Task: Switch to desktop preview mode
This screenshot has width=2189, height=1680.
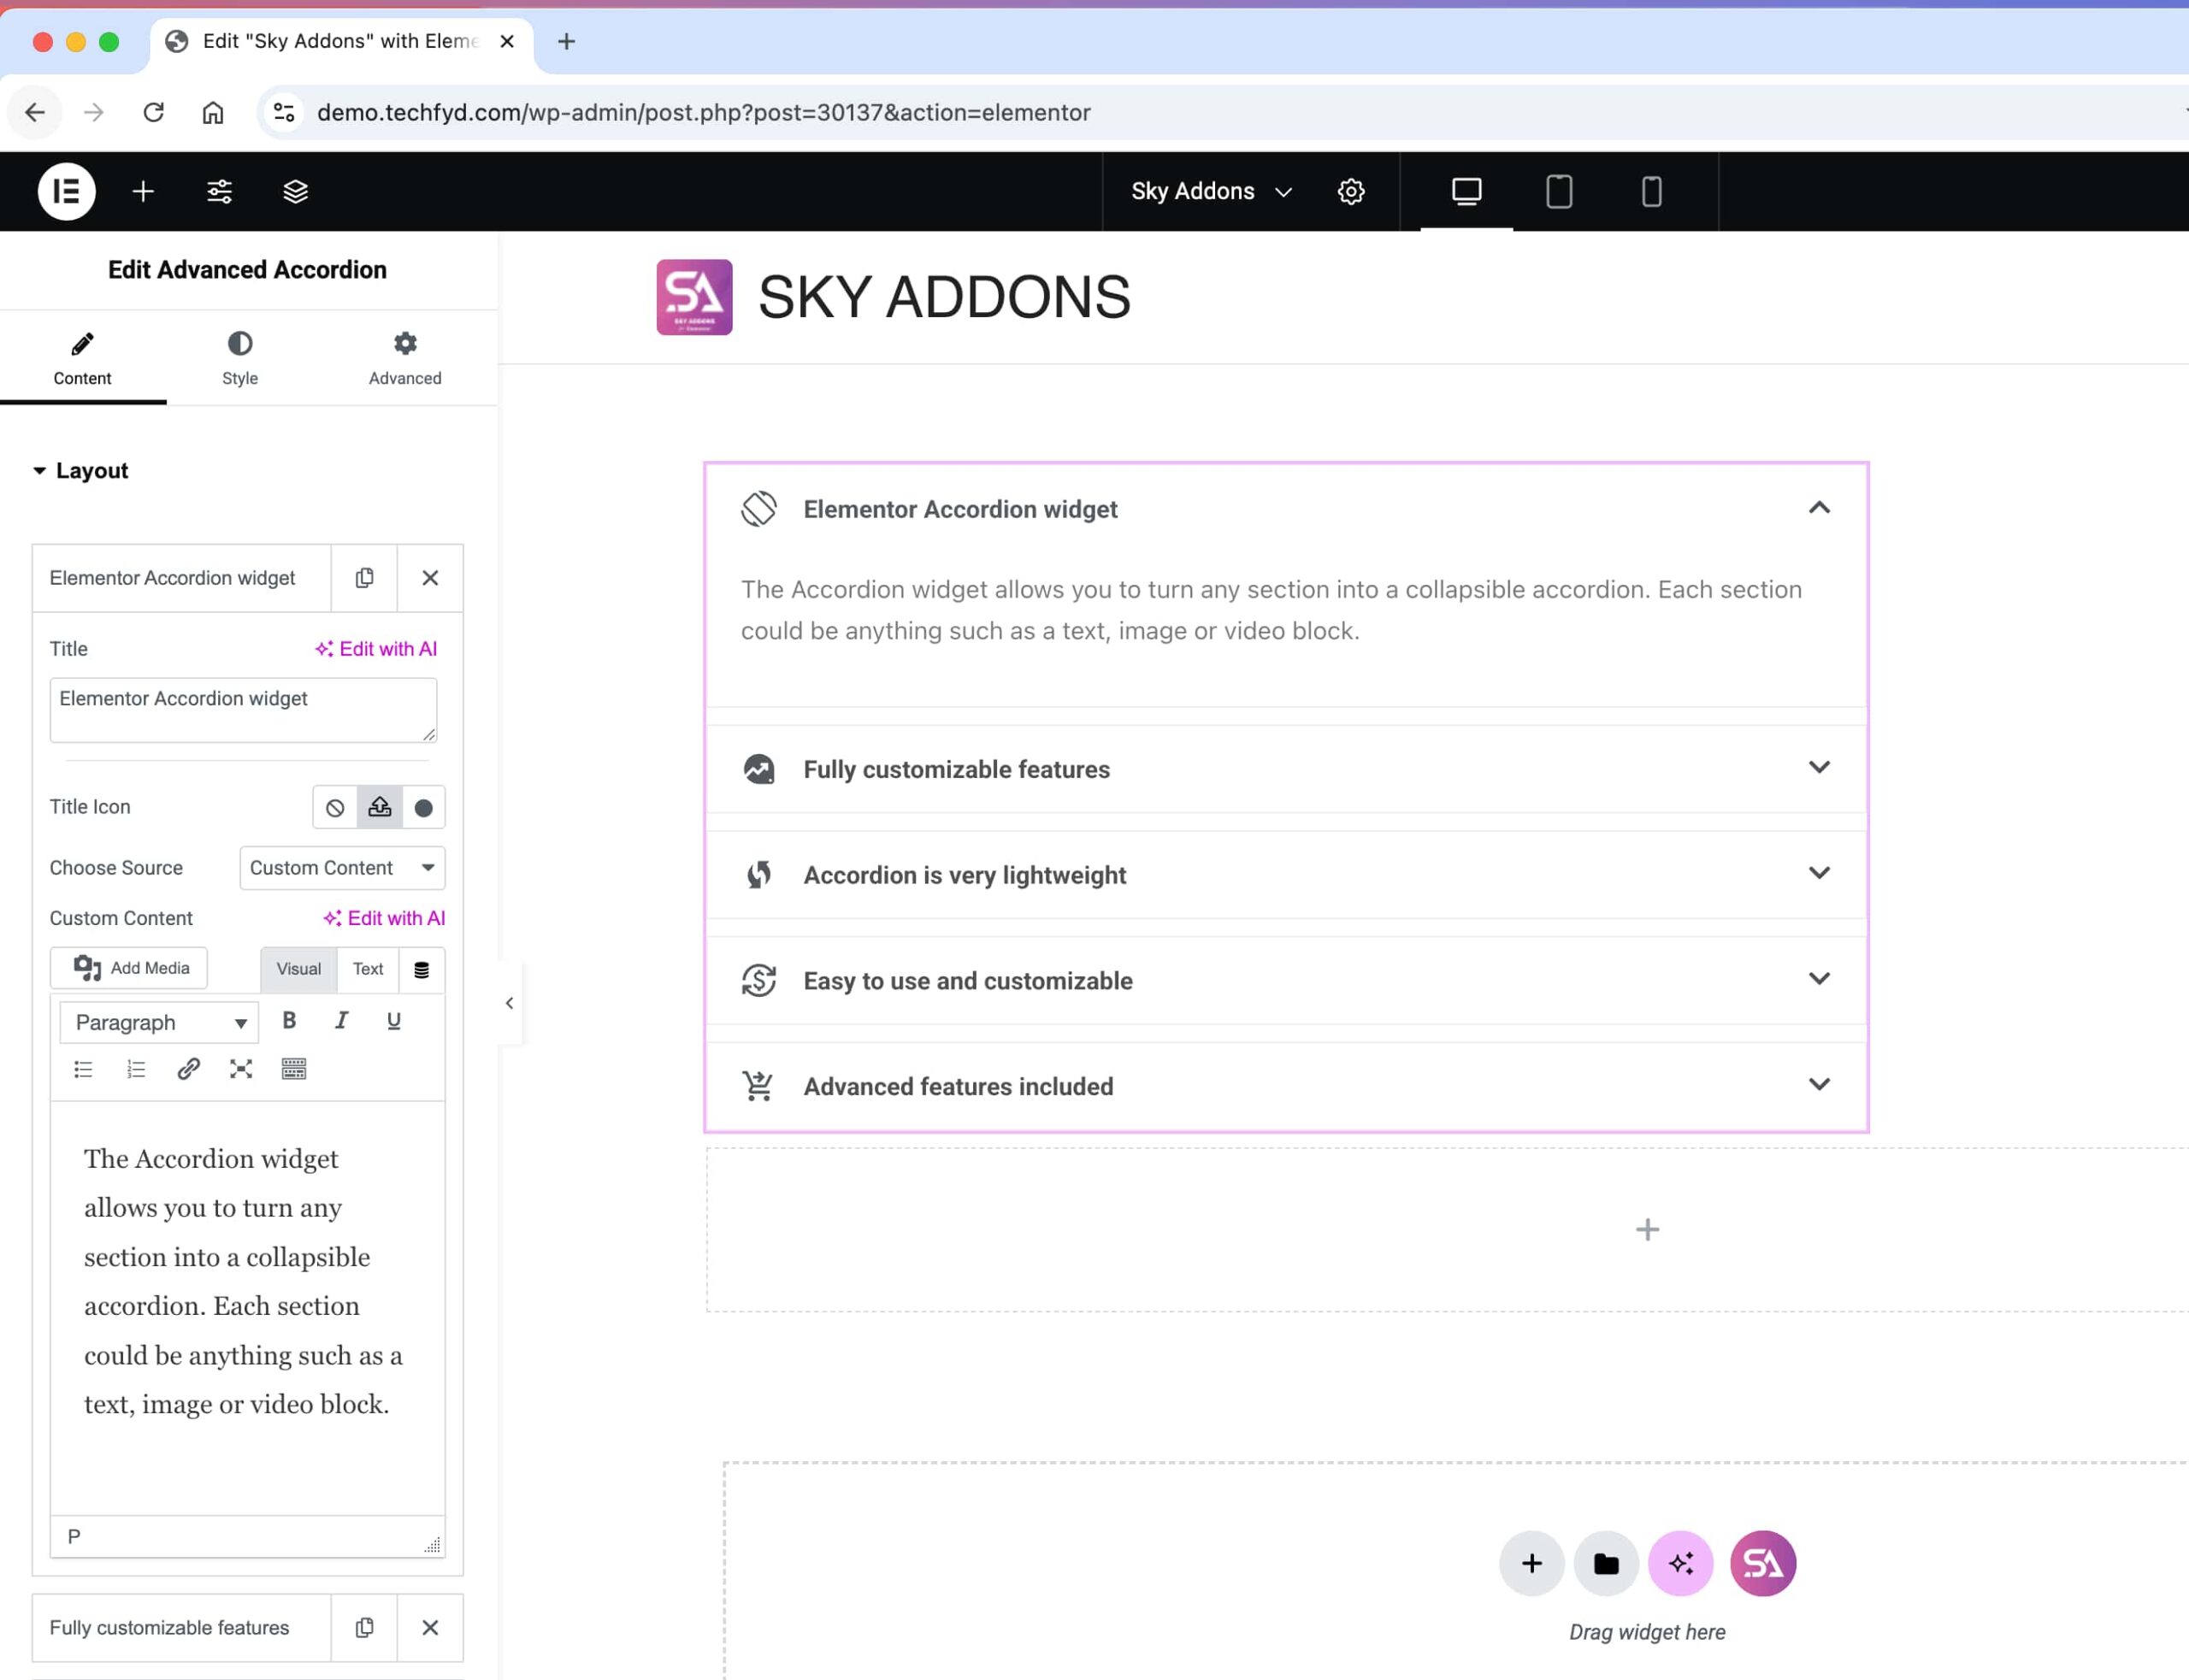Action: pyautogui.click(x=1466, y=191)
